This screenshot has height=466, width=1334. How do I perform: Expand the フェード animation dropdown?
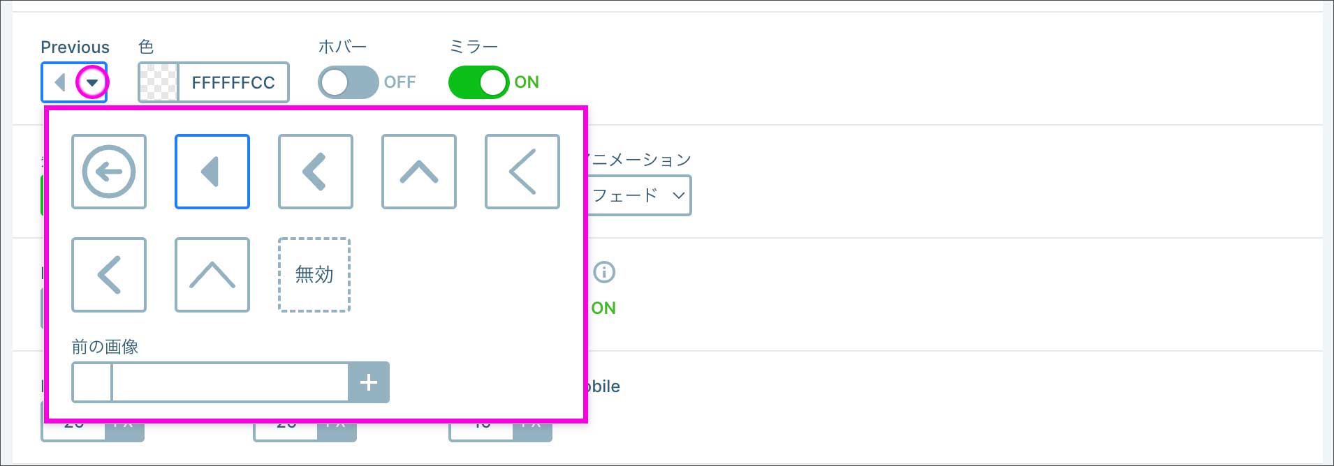[639, 195]
